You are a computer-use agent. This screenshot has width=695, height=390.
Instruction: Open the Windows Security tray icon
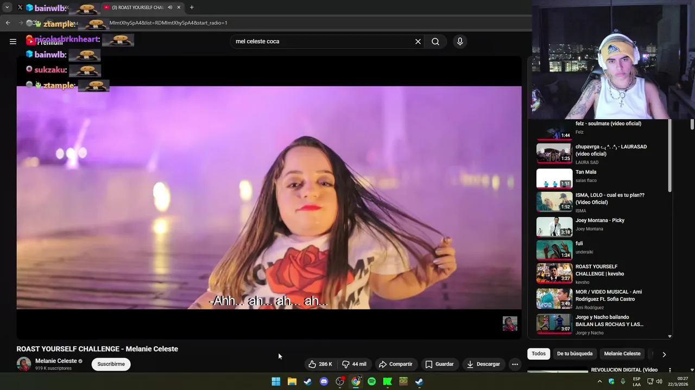(611, 381)
